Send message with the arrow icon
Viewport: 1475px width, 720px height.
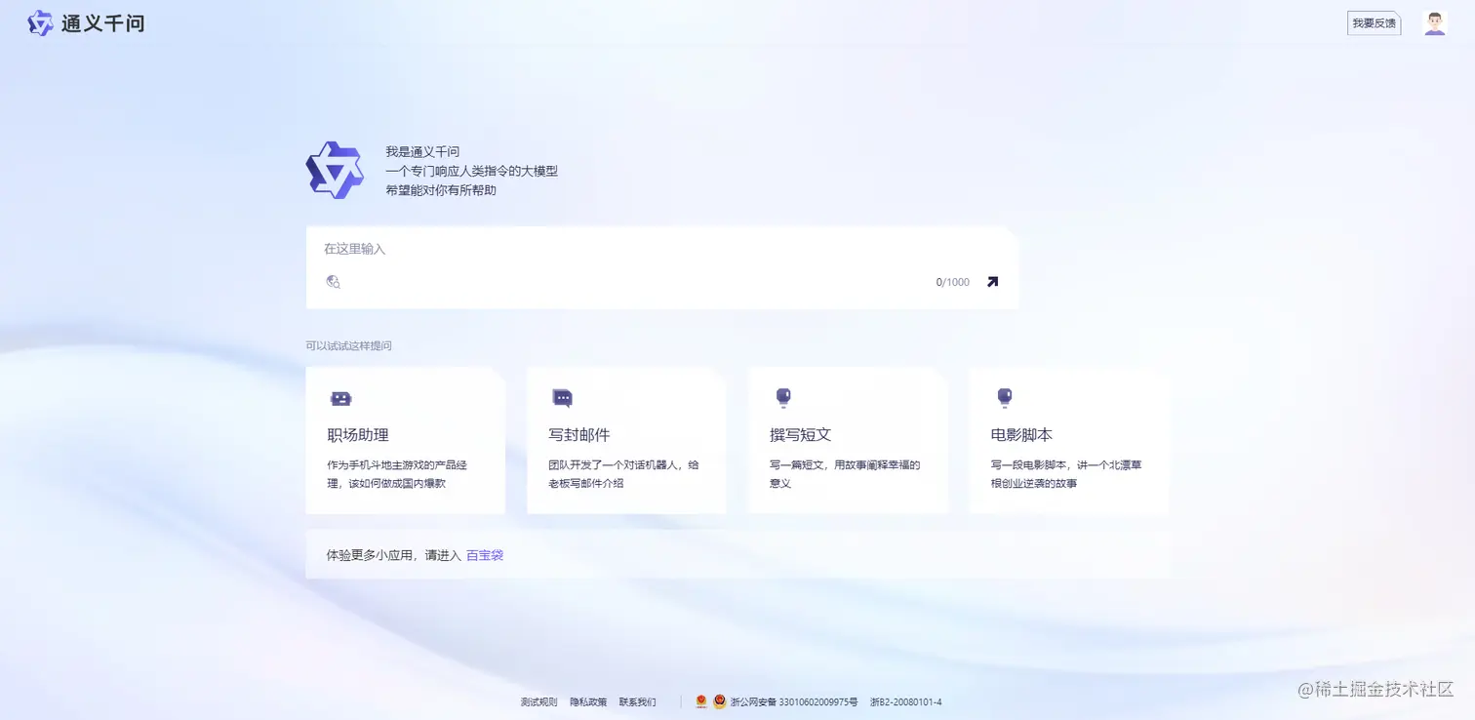tap(992, 282)
